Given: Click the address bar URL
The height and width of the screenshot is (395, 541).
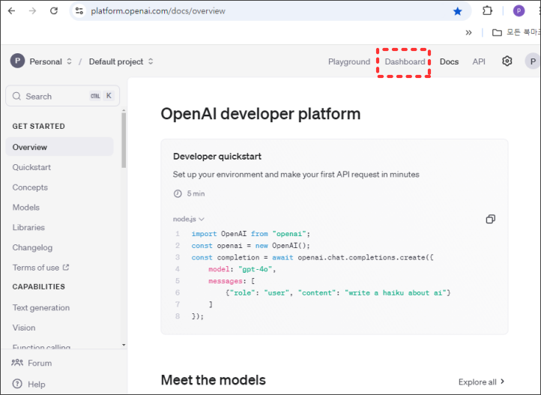Looking at the screenshot, I should pyautogui.click(x=158, y=11).
